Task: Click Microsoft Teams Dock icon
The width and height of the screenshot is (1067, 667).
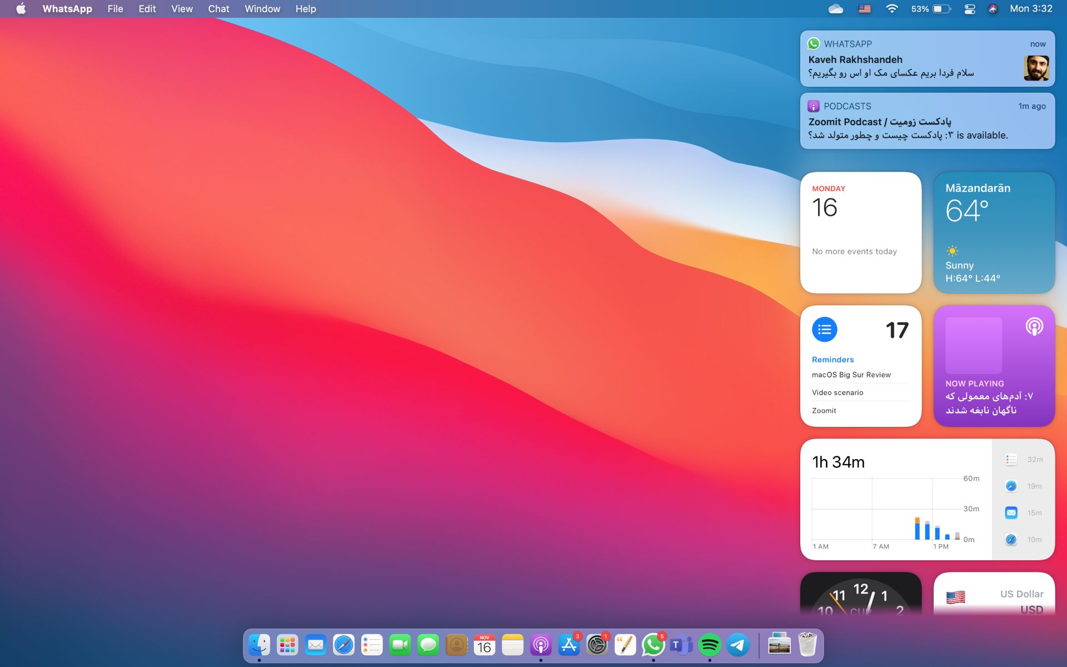Action: (681, 645)
